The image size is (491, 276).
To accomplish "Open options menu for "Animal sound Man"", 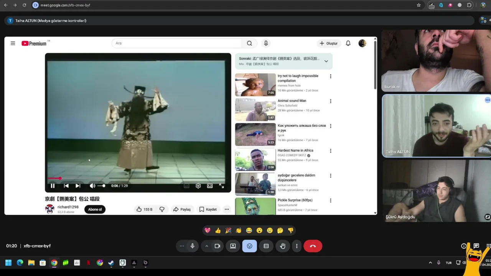I will point(330,101).
